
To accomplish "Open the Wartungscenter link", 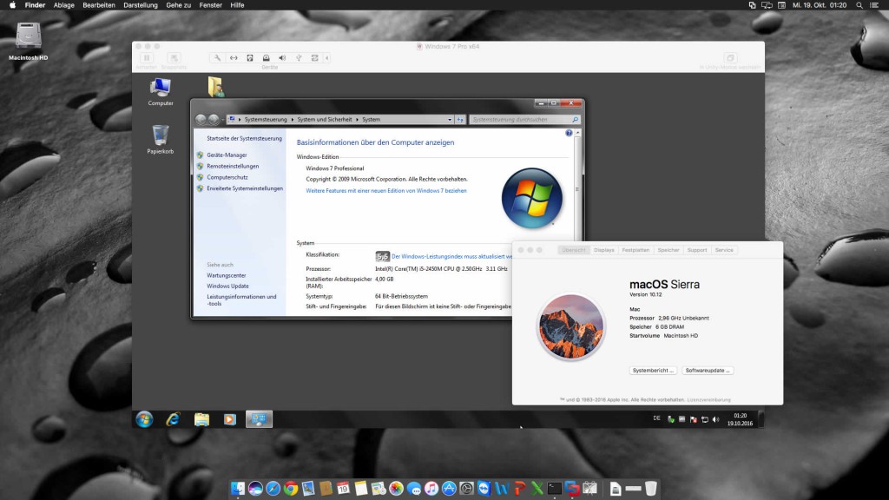I will pyautogui.click(x=227, y=275).
